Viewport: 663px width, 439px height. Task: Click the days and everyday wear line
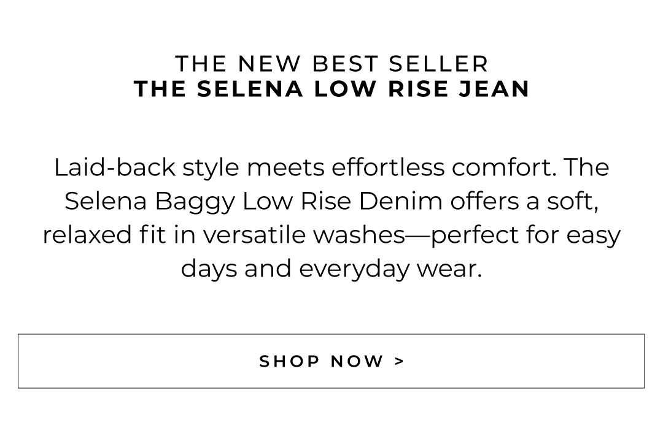point(331,269)
